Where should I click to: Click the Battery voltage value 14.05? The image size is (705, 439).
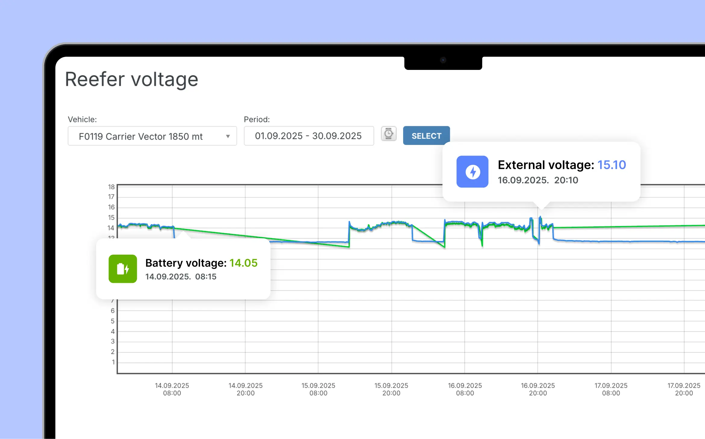click(243, 263)
